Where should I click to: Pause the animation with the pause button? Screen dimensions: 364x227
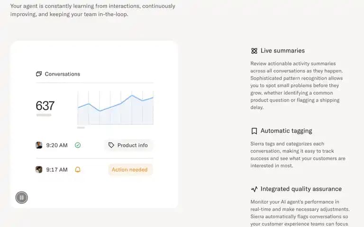22,198
